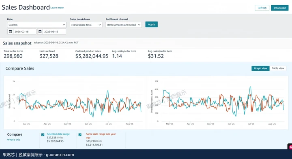This screenshot has width=292, height=159.
Task: Expand the Custom date dropdown
Action: (x=36, y=25)
